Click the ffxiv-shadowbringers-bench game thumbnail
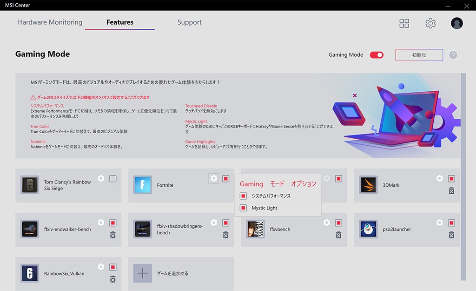The height and width of the screenshot is (291, 476). point(142,229)
